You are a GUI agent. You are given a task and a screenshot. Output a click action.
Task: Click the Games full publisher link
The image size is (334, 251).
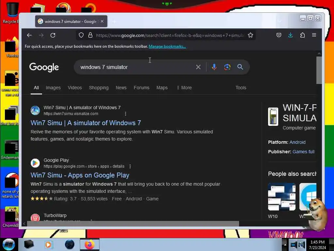(x=303, y=152)
